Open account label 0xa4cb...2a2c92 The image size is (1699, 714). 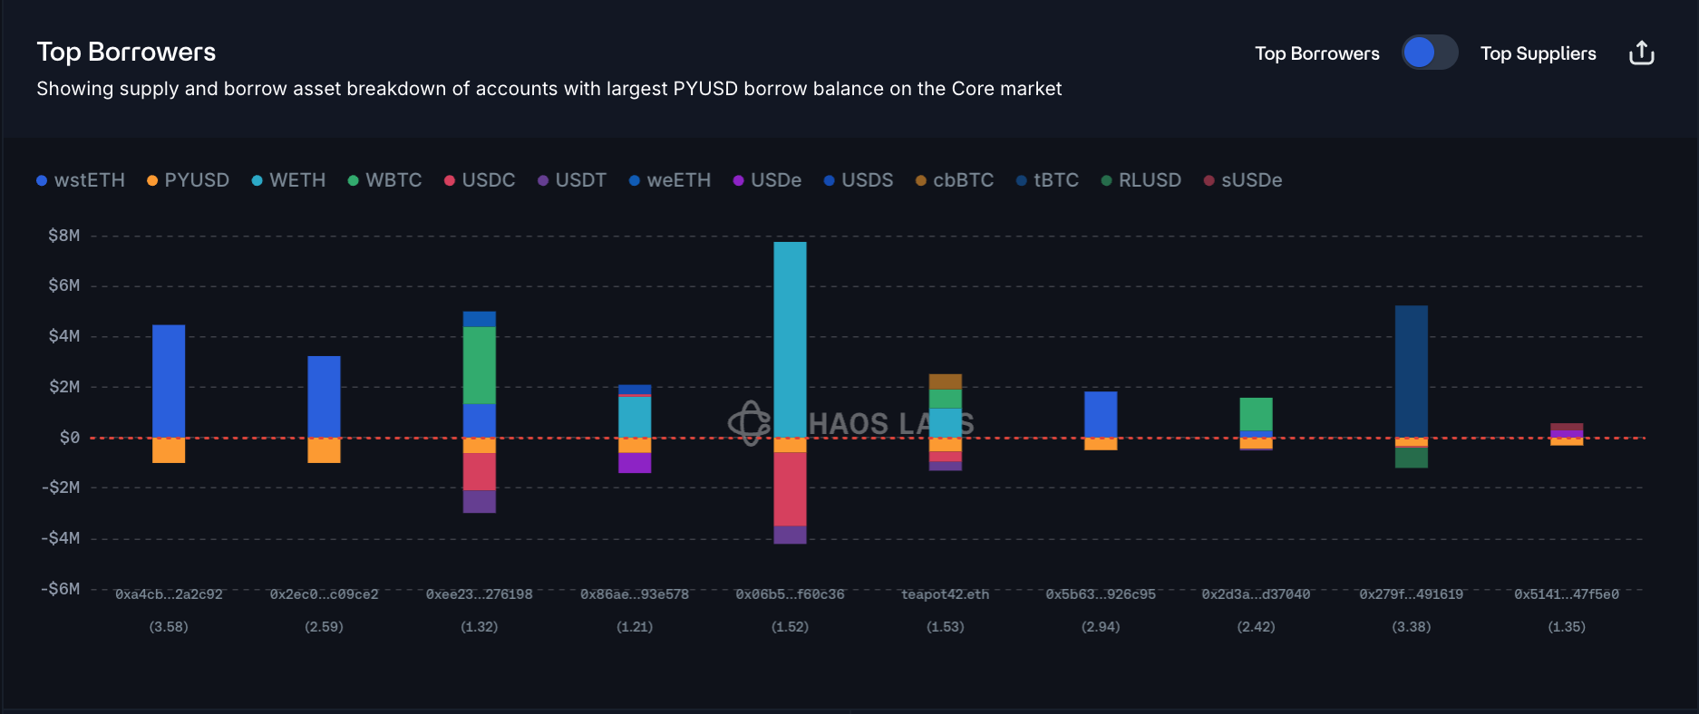tap(169, 594)
